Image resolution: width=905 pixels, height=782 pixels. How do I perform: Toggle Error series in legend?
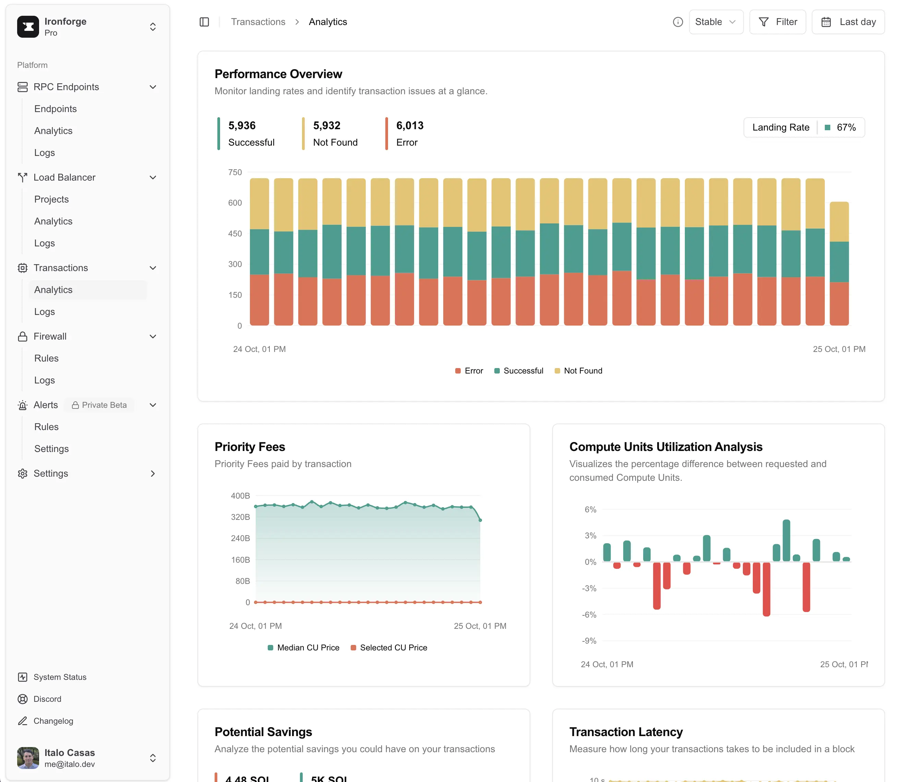469,371
